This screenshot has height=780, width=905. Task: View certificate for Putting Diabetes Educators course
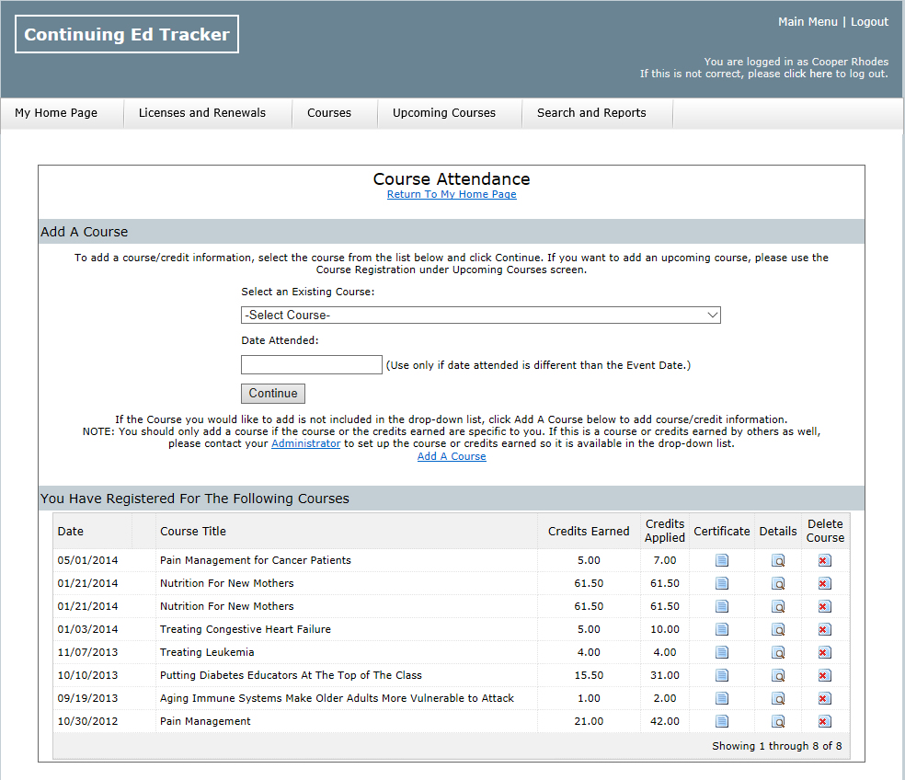click(x=721, y=675)
